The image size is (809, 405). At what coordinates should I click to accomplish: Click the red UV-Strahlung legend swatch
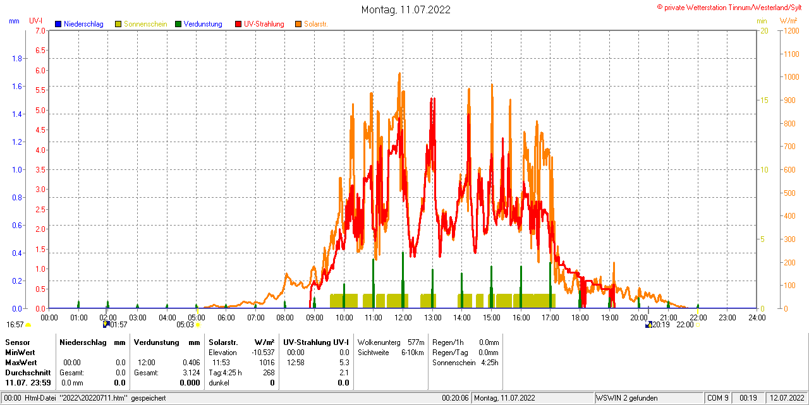(238, 24)
